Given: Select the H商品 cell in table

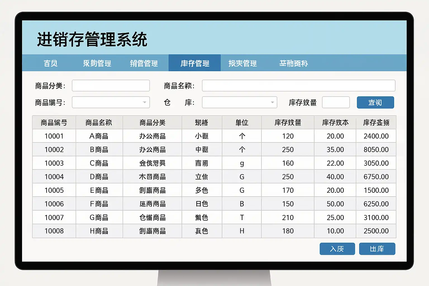Looking at the screenshot, I should pyautogui.click(x=99, y=231).
